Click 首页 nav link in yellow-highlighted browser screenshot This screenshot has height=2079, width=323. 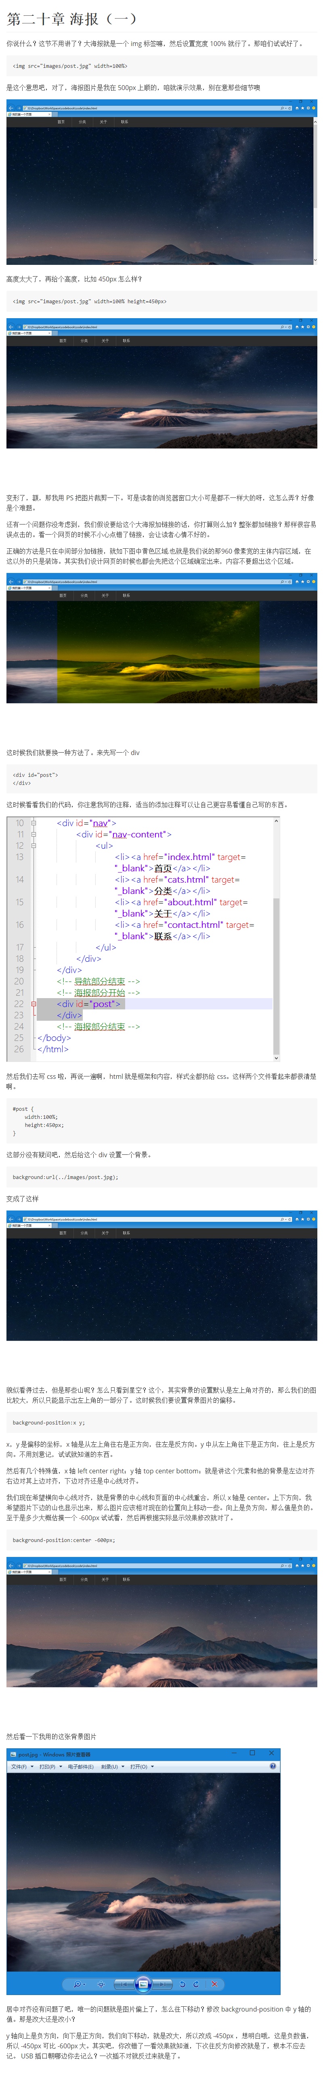[62, 596]
